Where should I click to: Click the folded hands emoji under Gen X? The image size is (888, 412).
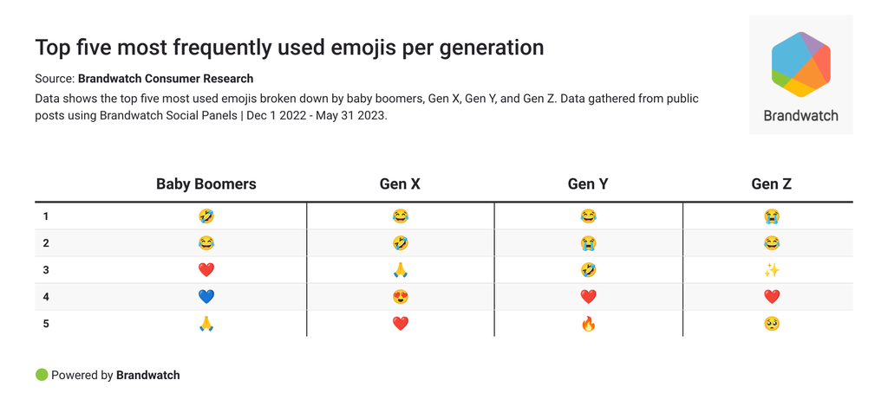tap(400, 270)
